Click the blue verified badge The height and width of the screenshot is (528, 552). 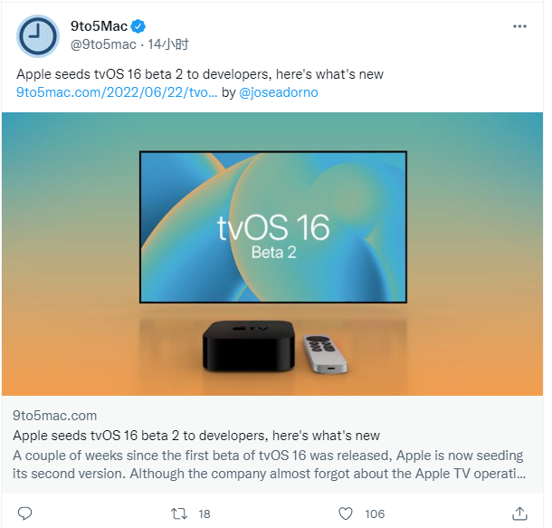coord(138,26)
